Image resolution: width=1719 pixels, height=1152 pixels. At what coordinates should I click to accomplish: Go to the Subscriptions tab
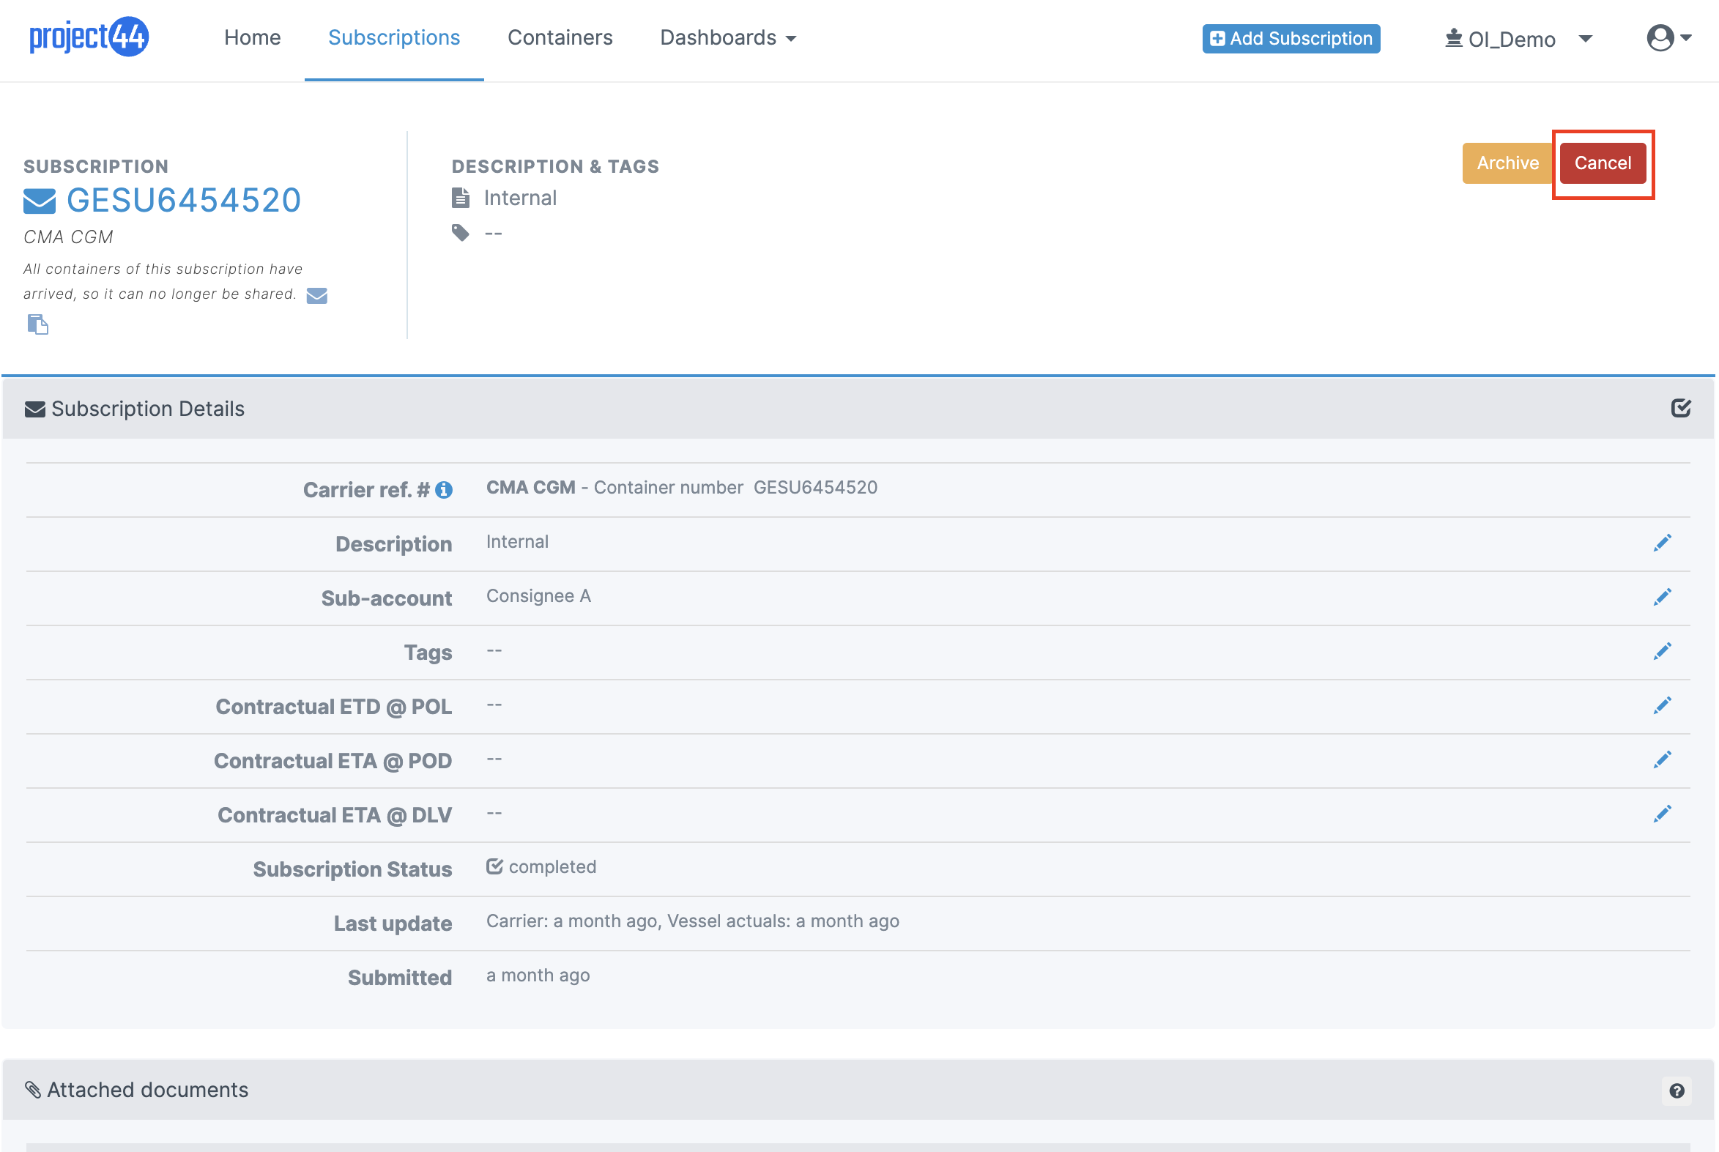point(394,37)
